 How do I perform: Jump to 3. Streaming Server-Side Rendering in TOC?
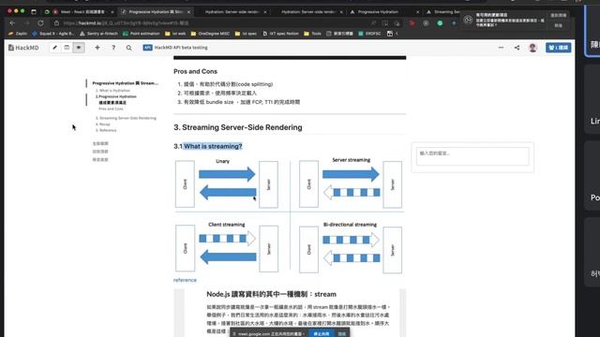[126, 118]
